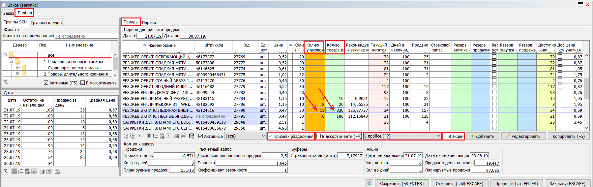Viewport: 593px width, 187px height.
Task: Click the print icon in products toolbar
Action: click(176, 136)
